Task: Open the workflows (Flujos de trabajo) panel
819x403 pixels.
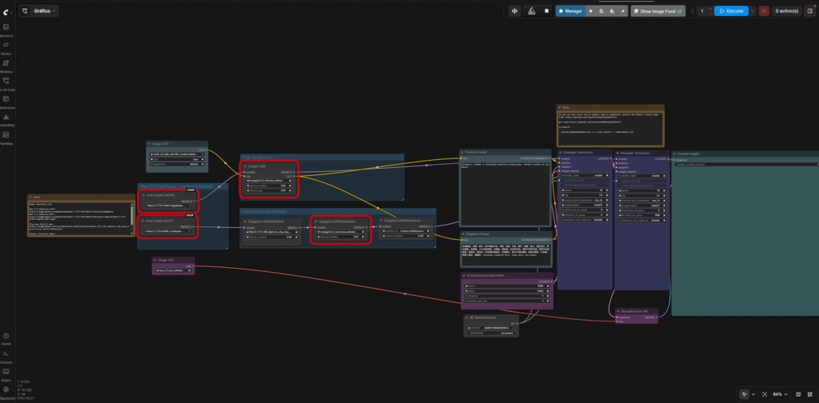Action: pos(6,83)
